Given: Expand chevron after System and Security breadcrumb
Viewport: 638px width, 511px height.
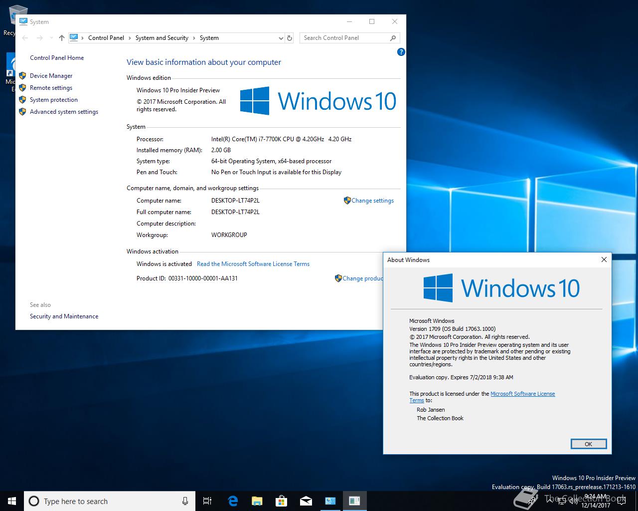Looking at the screenshot, I should 194,38.
